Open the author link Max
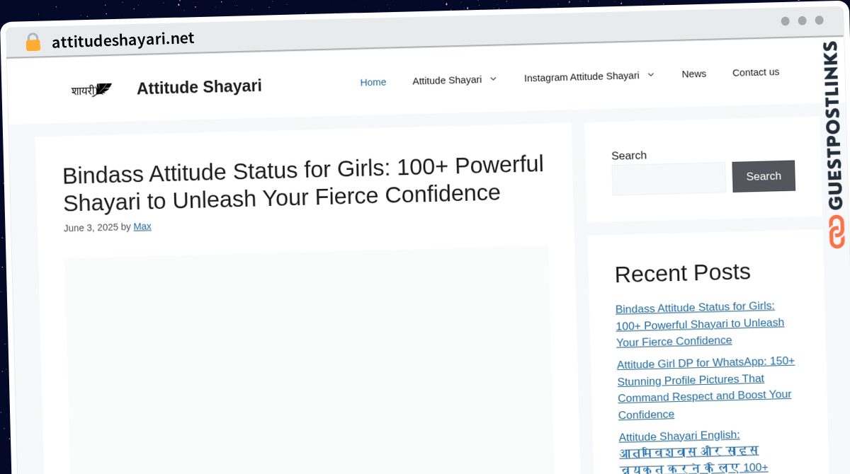The width and height of the screenshot is (850, 474). pyautogui.click(x=142, y=226)
